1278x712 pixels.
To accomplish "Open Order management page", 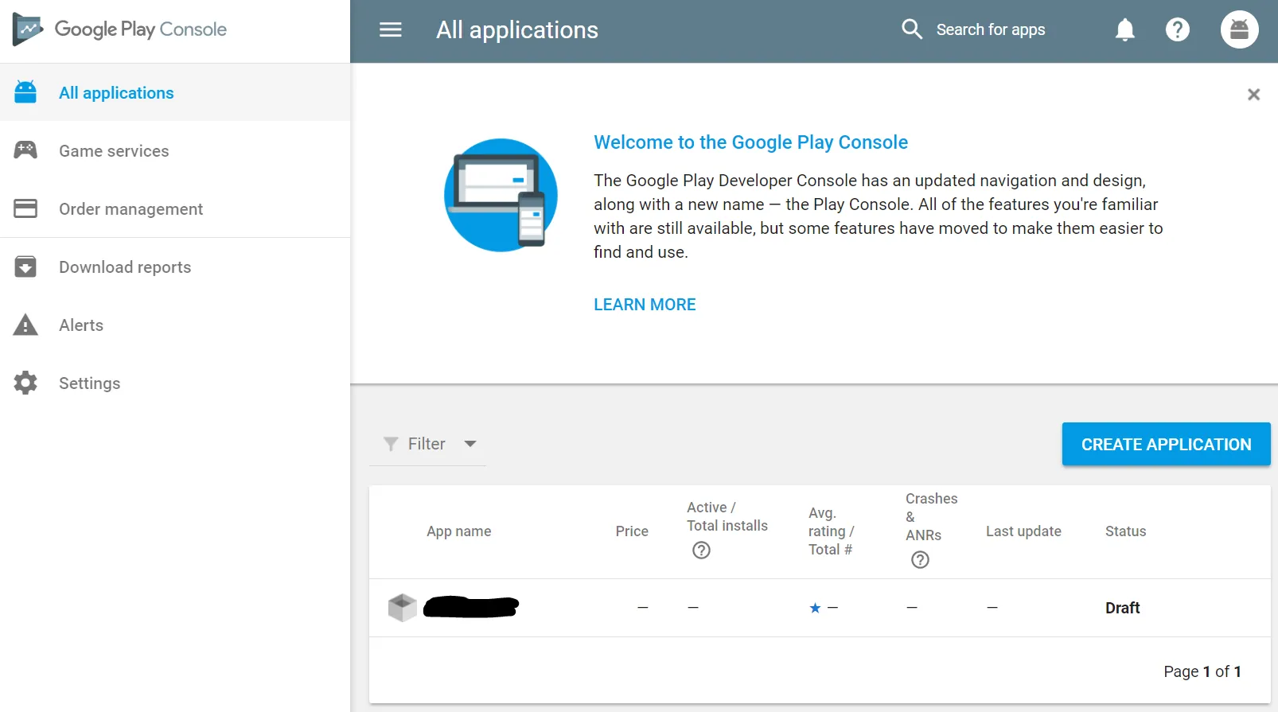I will (x=131, y=209).
